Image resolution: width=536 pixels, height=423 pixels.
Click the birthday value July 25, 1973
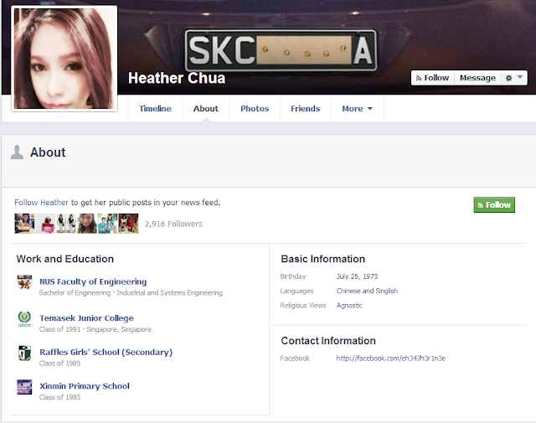coord(358,276)
